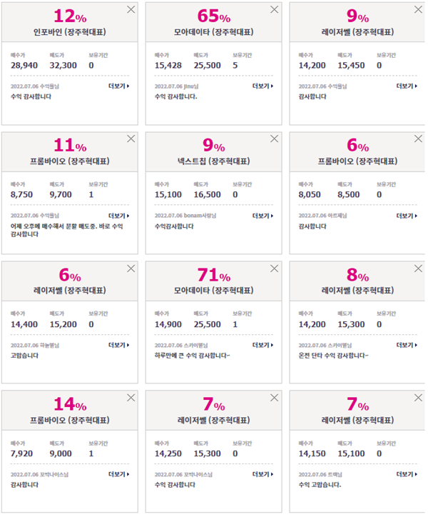
Task: Open 더보기 on the 14% 프롬바이오 card
Action: (x=119, y=474)
